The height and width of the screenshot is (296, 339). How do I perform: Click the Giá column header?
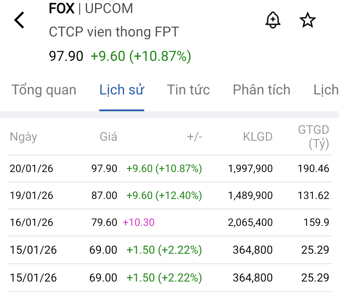108,137
